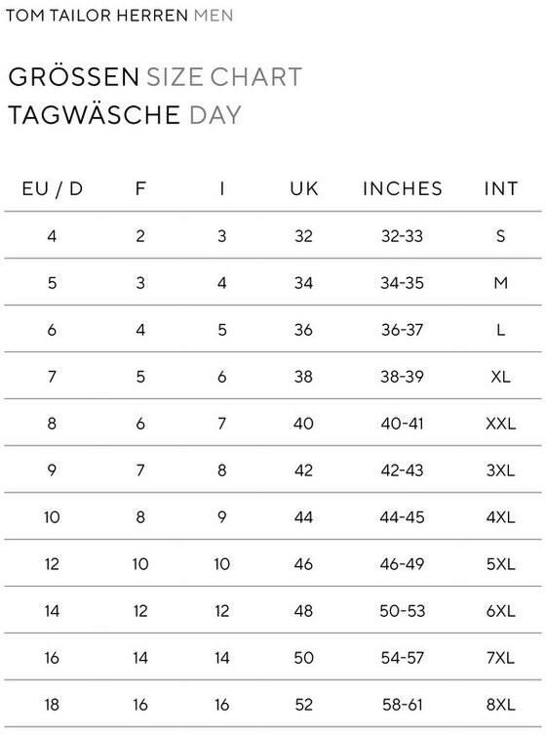Click the F column header
The width and height of the screenshot is (546, 734).
coord(140,188)
